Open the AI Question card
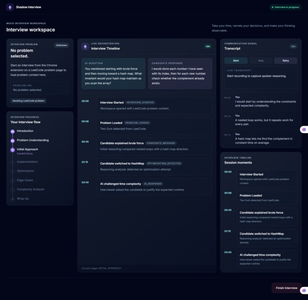 113,73
